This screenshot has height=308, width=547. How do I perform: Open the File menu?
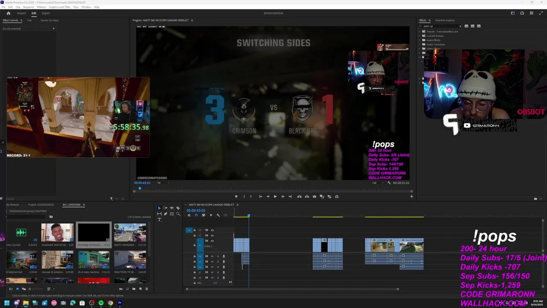point(3,7)
